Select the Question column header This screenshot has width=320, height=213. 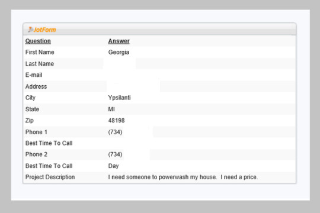click(x=38, y=41)
